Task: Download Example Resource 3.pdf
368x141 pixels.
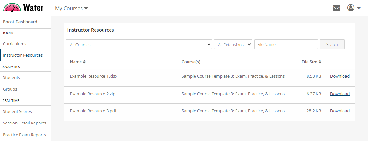Action: coord(340,111)
